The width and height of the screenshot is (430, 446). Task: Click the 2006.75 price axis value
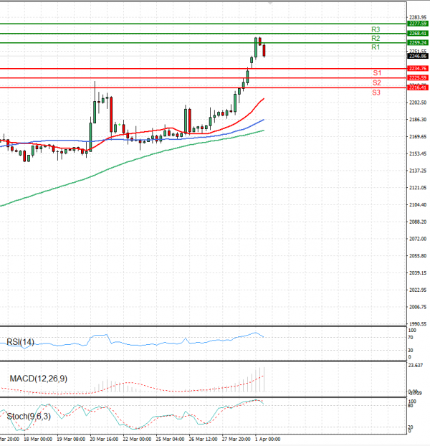(418, 307)
